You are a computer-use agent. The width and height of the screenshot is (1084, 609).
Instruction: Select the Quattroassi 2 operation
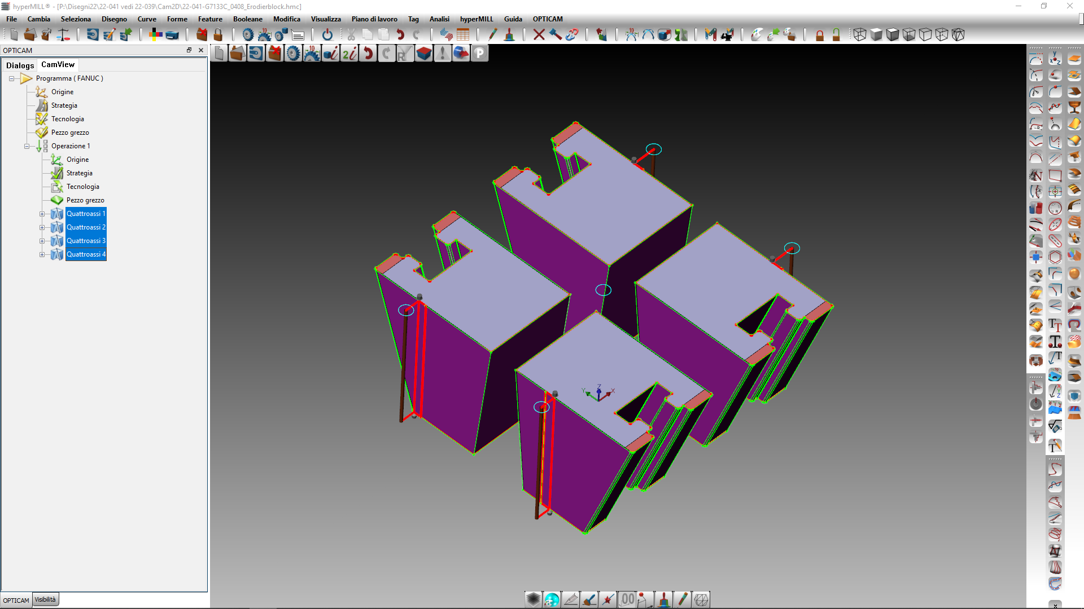click(x=86, y=227)
